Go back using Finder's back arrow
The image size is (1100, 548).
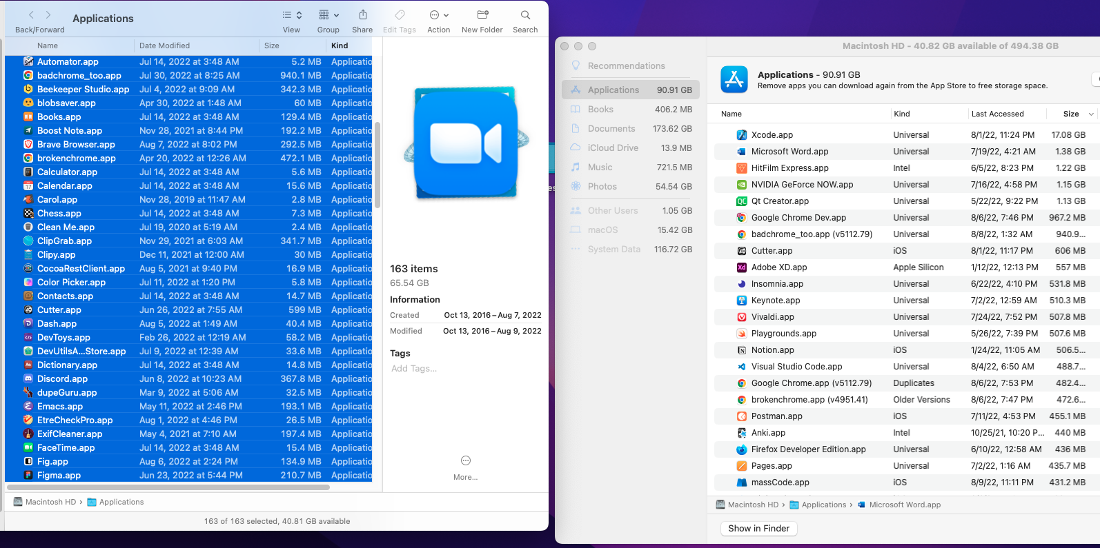31,14
